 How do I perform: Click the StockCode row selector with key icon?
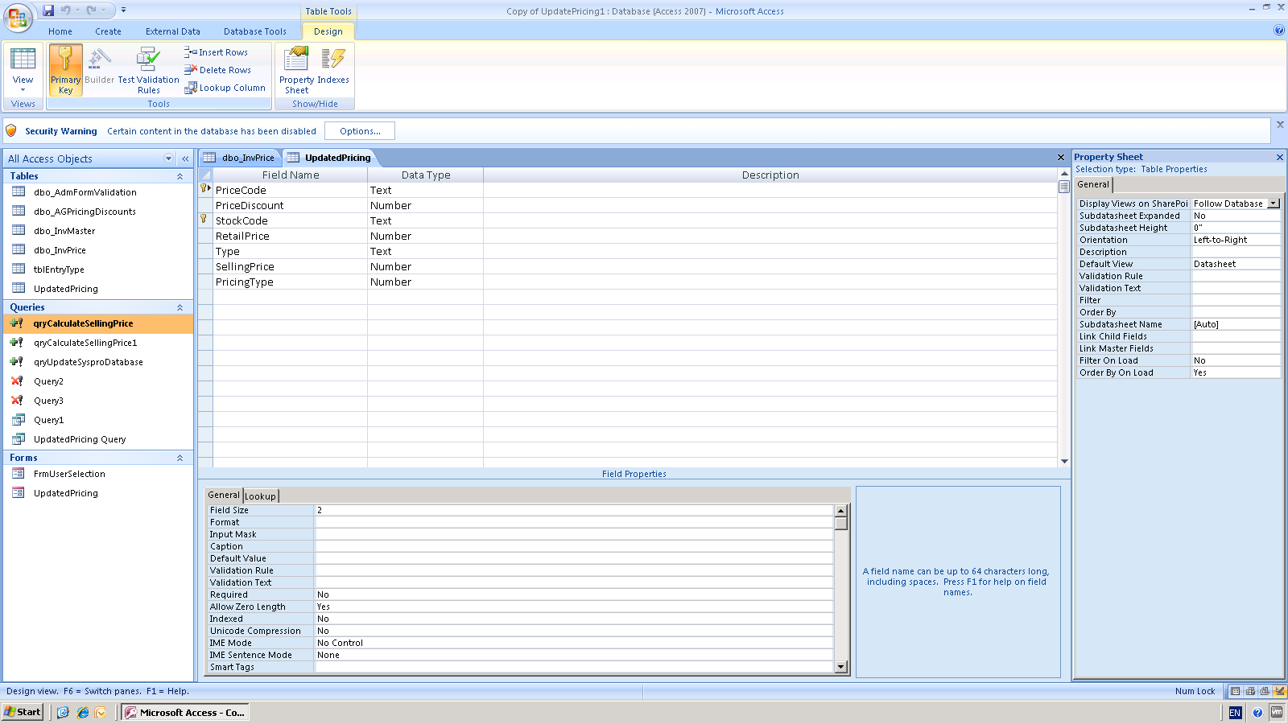205,220
